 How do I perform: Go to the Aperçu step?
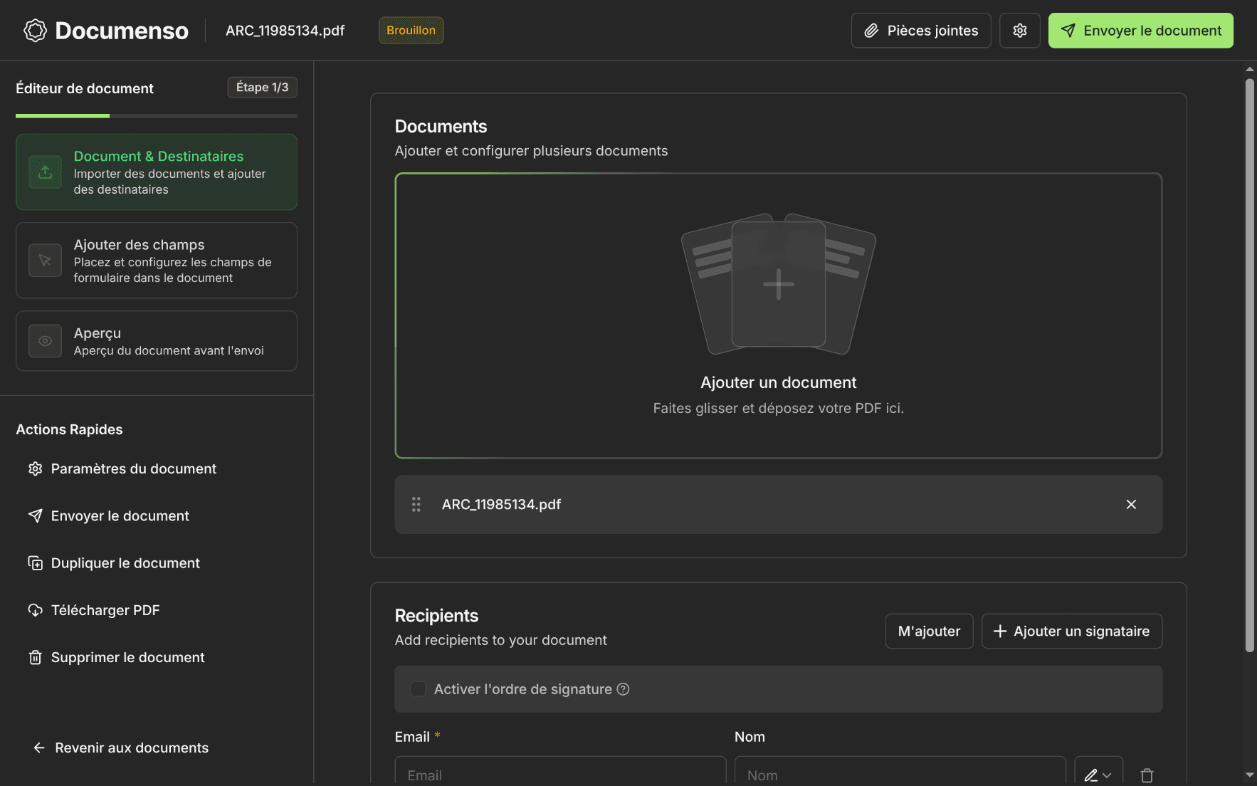[x=157, y=341]
